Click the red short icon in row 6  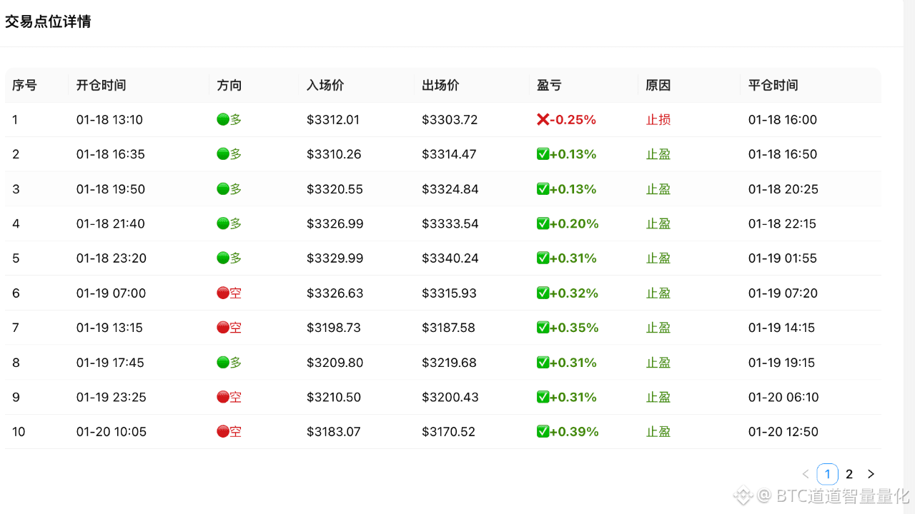pos(222,293)
